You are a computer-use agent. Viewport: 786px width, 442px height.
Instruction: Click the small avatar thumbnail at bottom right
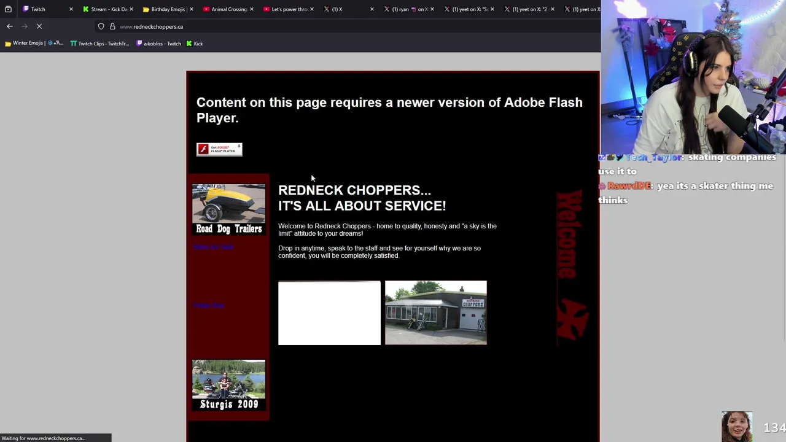(x=737, y=427)
